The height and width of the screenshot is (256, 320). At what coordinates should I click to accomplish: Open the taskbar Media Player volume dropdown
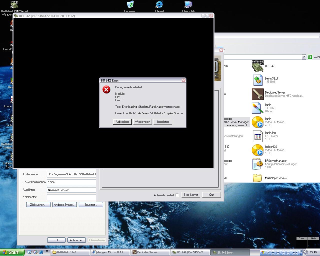(x=297, y=252)
